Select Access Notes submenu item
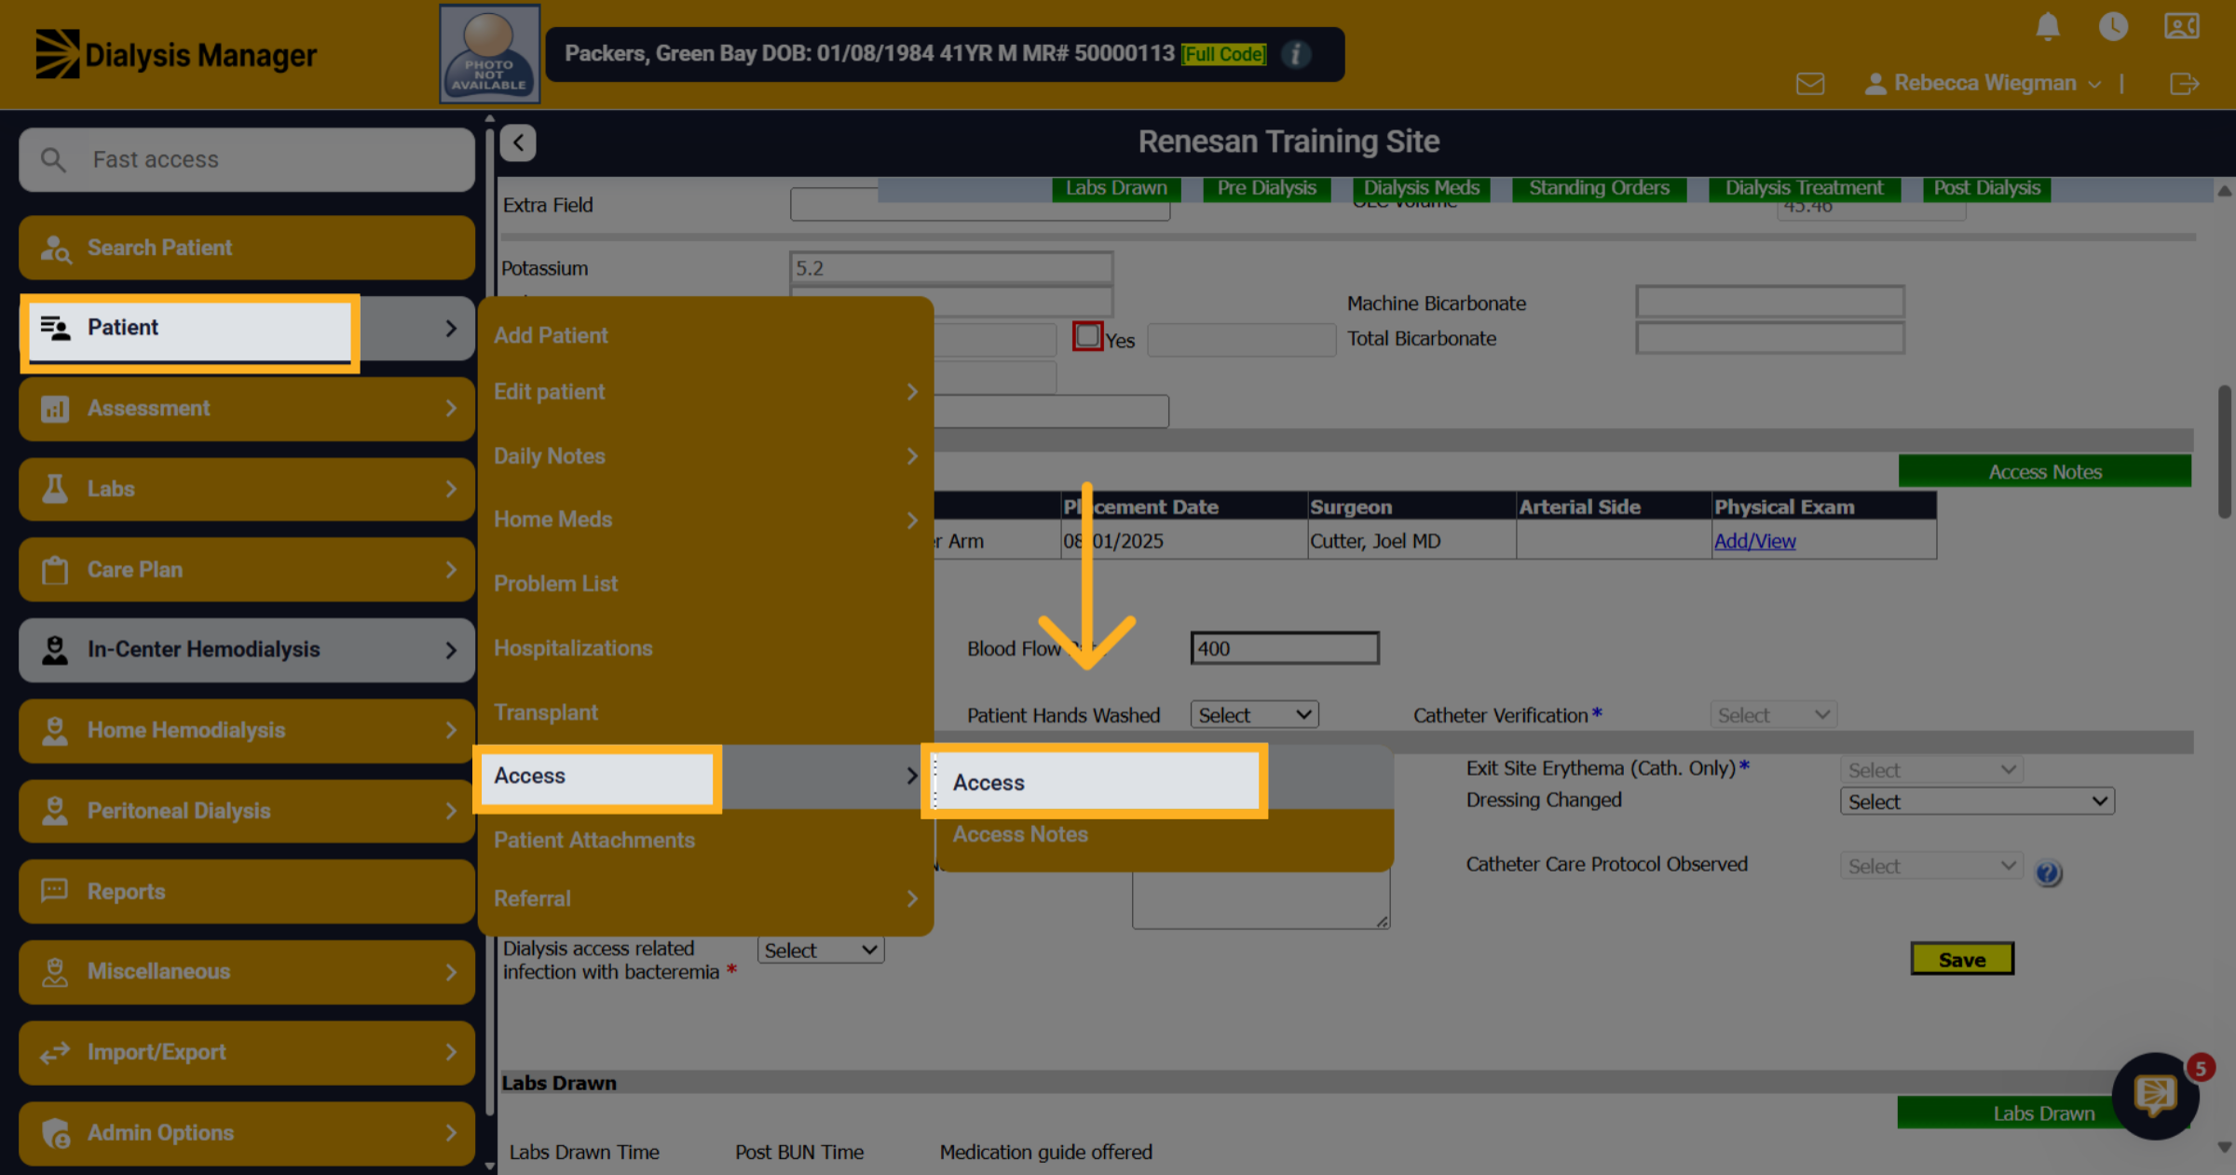This screenshot has width=2236, height=1175. [1020, 834]
